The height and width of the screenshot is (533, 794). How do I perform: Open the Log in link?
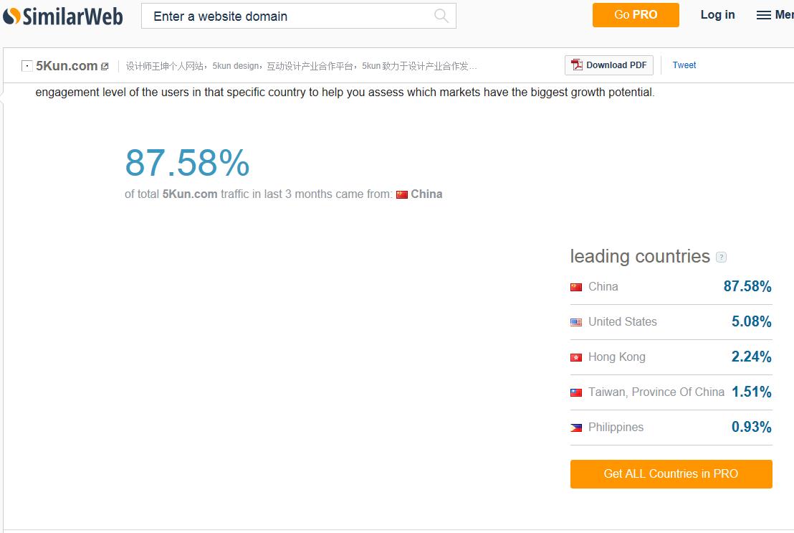[x=717, y=15]
